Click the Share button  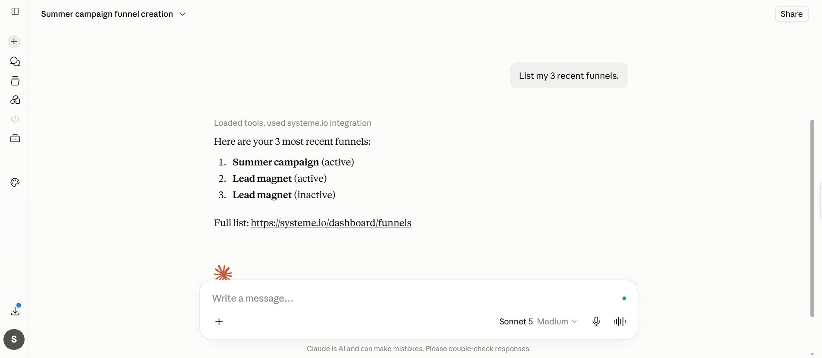pos(791,14)
